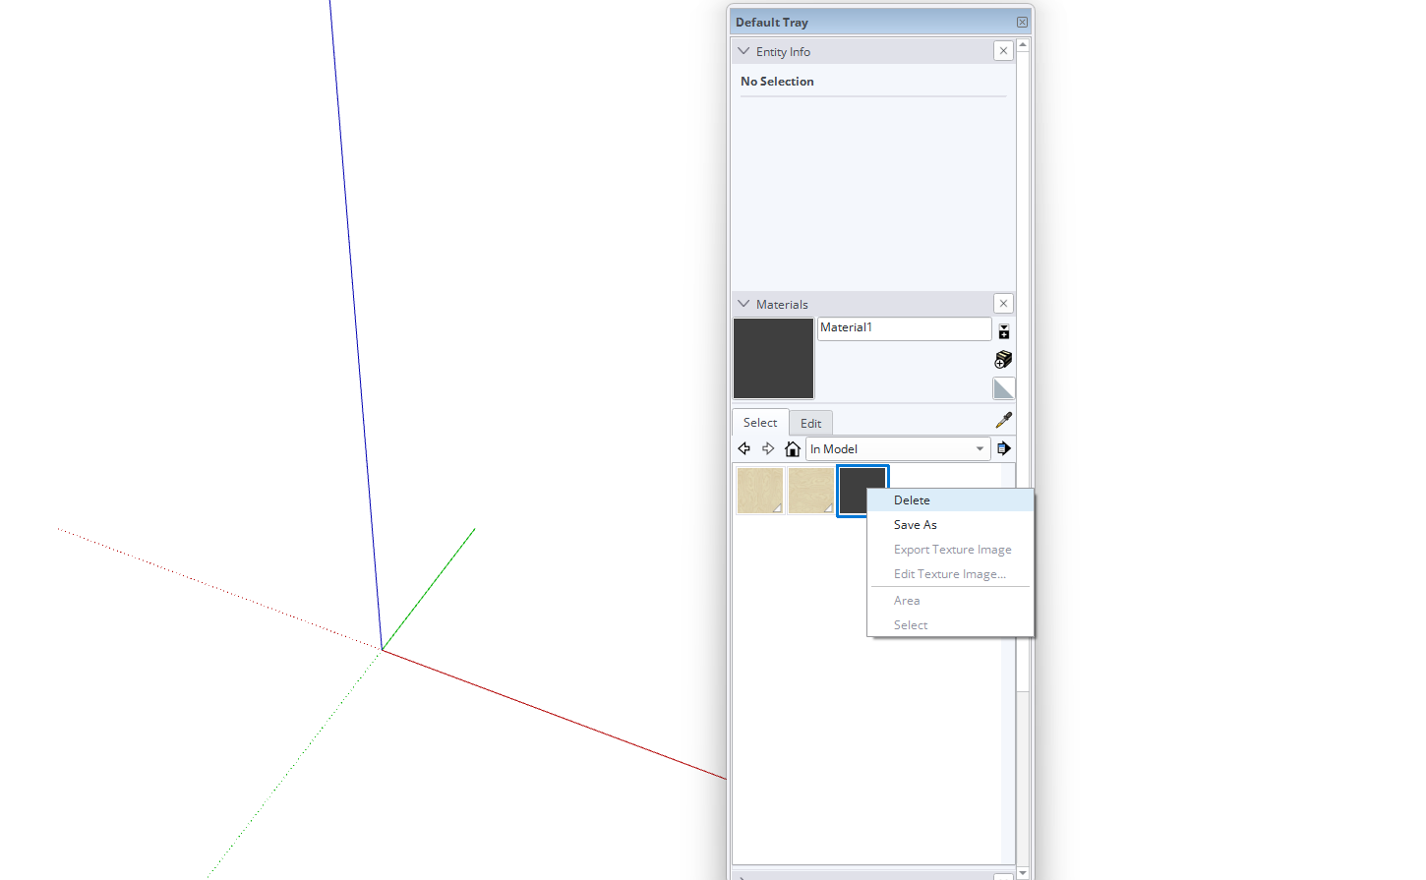This screenshot has width=1426, height=880.
Task: Click the Display secondary selection pane icon
Action: (x=1003, y=331)
